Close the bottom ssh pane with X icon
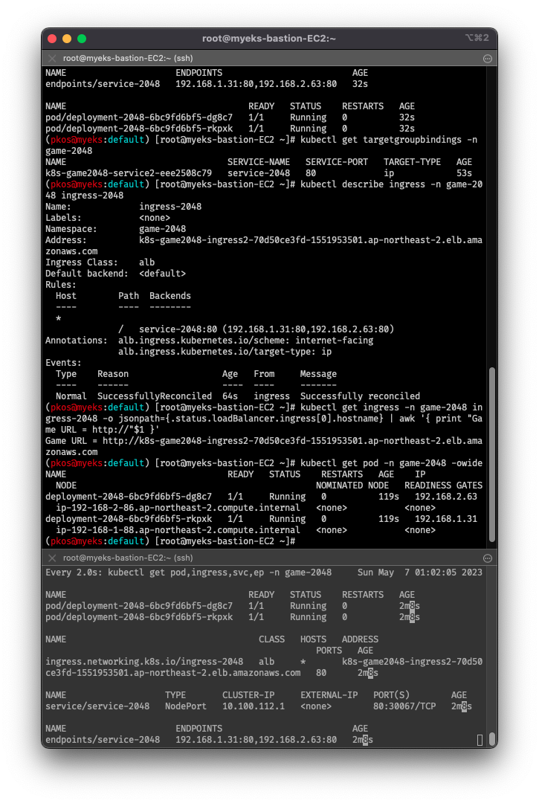This screenshot has width=539, height=803. click(x=52, y=558)
